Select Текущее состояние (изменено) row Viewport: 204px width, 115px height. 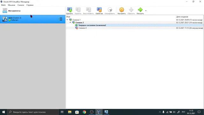135,25
